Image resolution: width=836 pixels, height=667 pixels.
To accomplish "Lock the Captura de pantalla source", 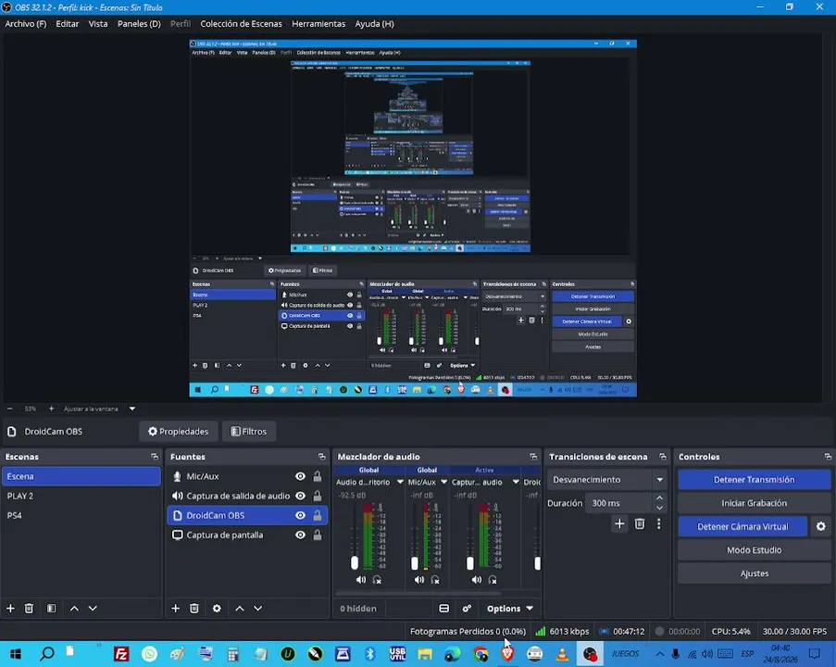I will [x=318, y=535].
